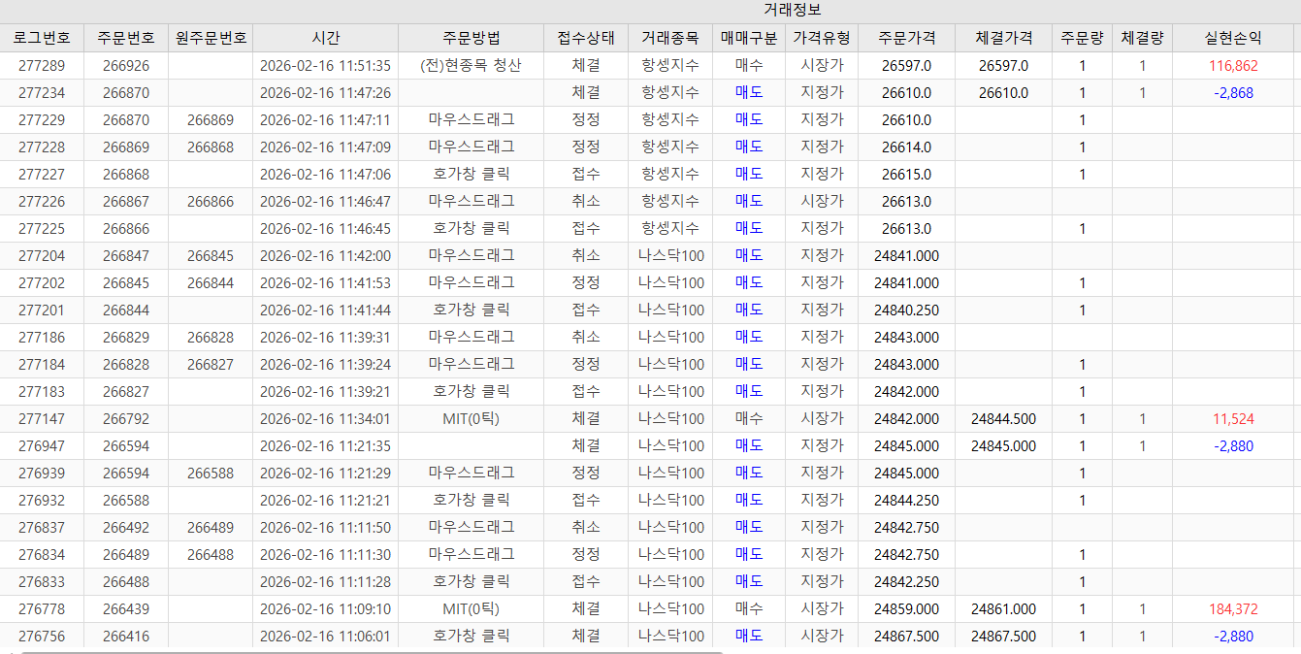Select log number 277147 cell
Image resolution: width=1301 pixels, height=654 pixels.
pyautogui.click(x=42, y=419)
